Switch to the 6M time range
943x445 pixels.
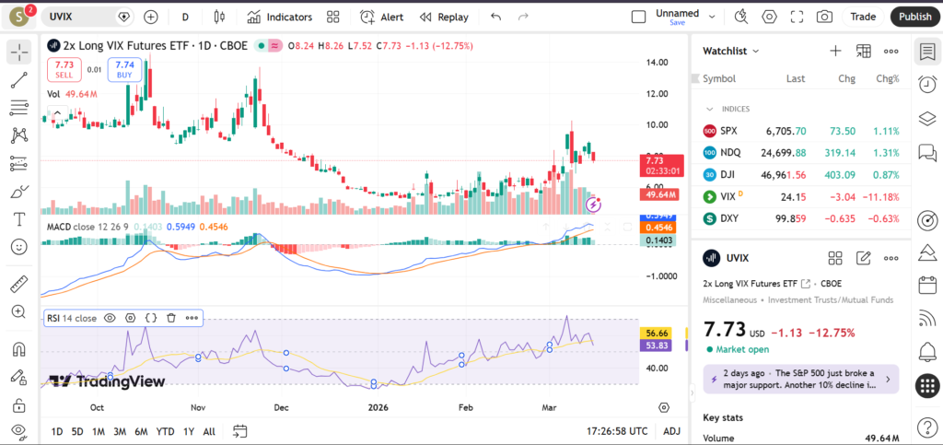pos(141,431)
